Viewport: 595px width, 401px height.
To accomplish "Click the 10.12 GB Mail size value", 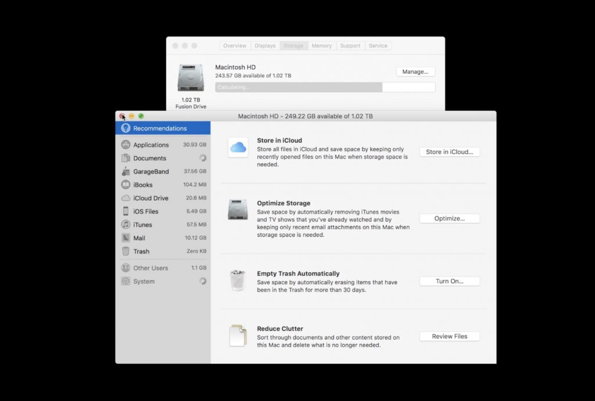I will (195, 237).
